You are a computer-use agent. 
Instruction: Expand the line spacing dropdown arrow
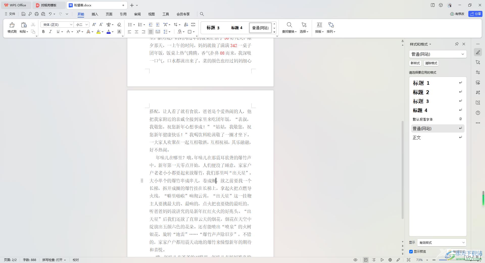click(x=169, y=32)
